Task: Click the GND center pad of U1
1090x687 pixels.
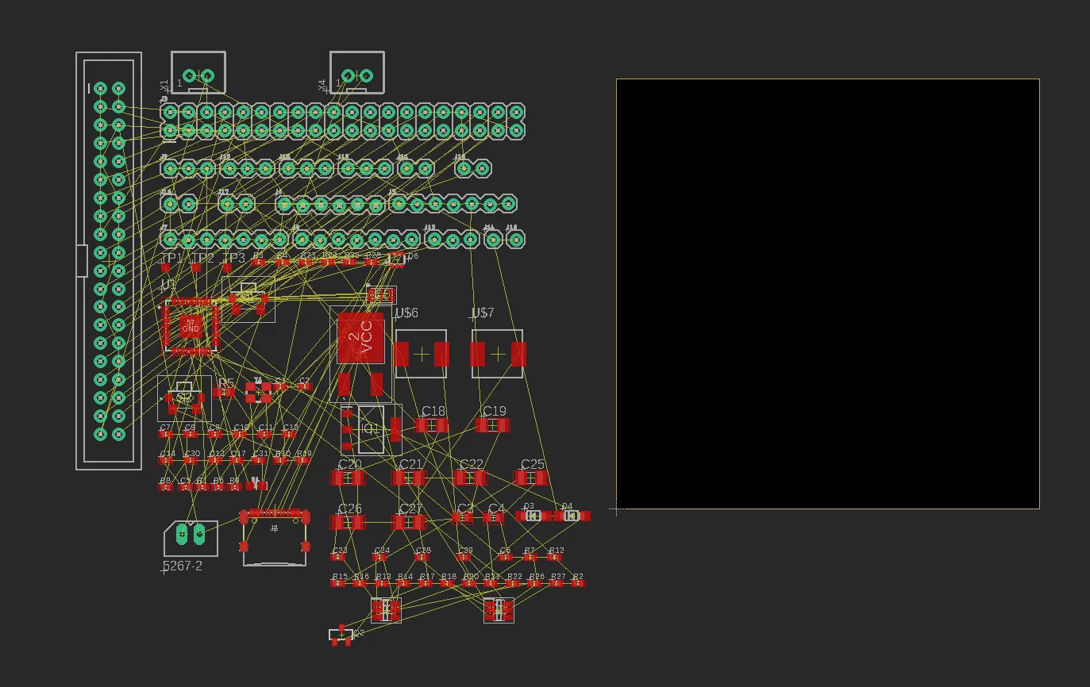Action: tap(191, 325)
